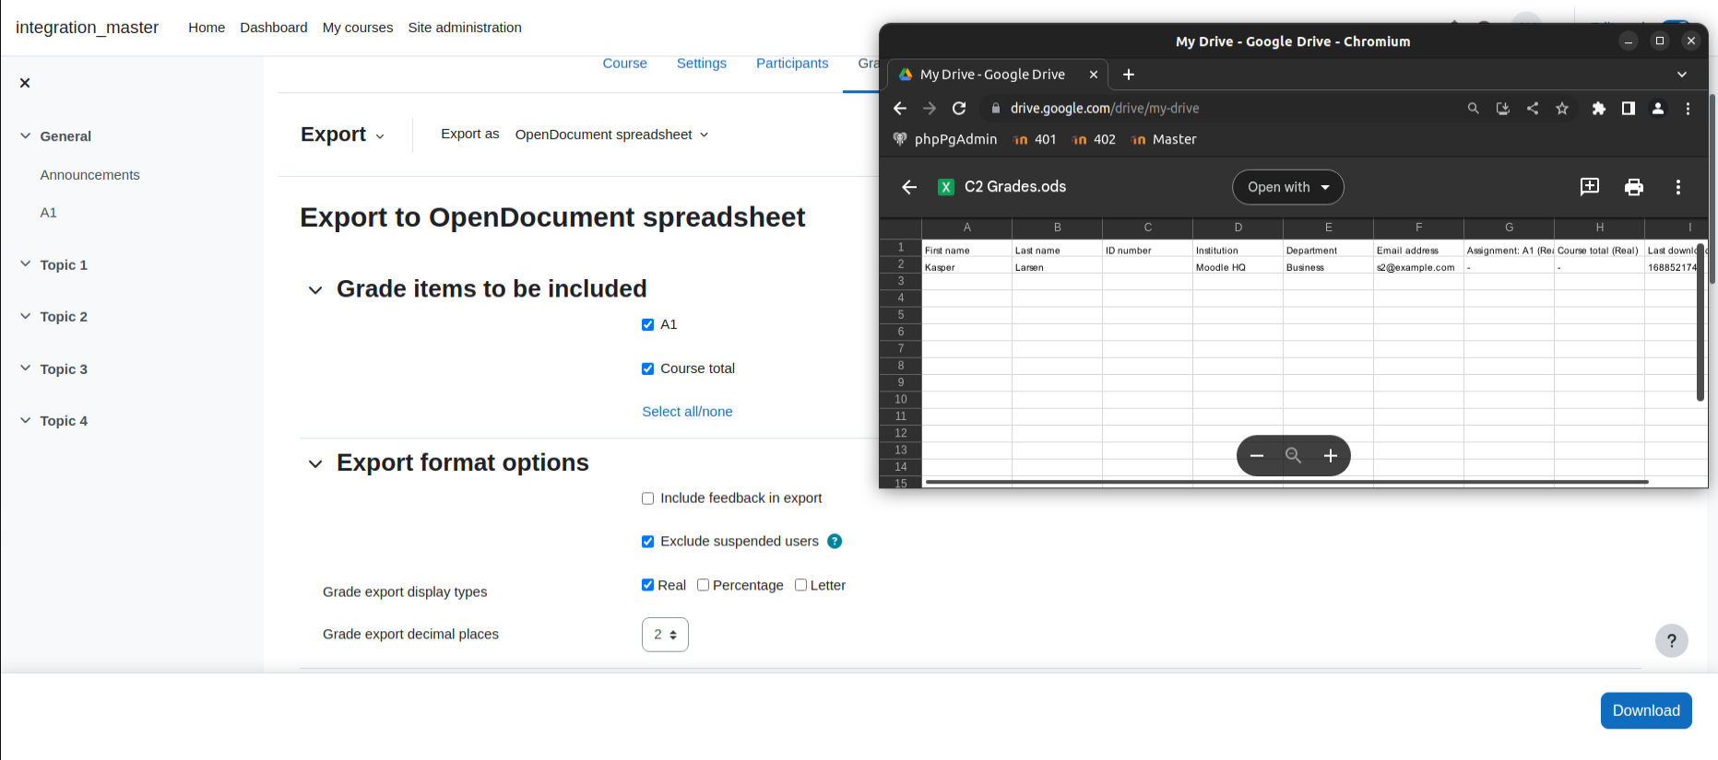The width and height of the screenshot is (1718, 760).
Task: Close the C2 Grades.ods preview with back arrow
Action: point(909,187)
